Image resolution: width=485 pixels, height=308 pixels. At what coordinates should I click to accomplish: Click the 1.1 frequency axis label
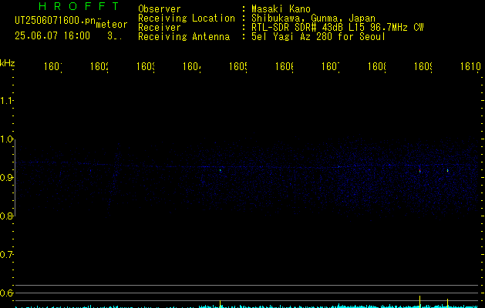point(6,101)
